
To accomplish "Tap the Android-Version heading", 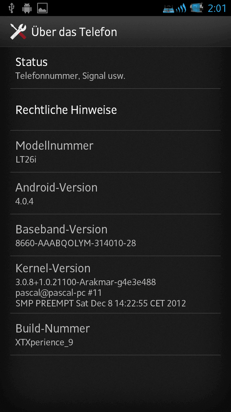I will (x=57, y=187).
